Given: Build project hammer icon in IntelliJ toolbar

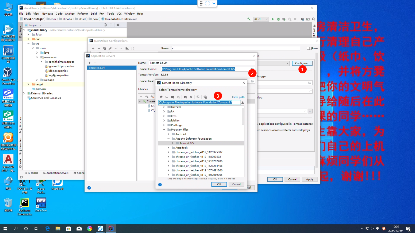Looking at the screenshot, I should tap(249, 19).
